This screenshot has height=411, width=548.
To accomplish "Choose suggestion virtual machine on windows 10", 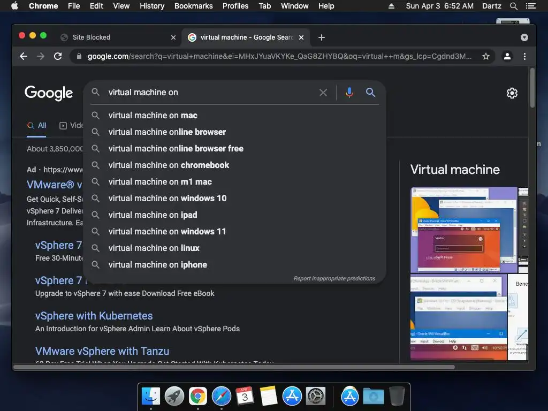I will click(235, 198).
